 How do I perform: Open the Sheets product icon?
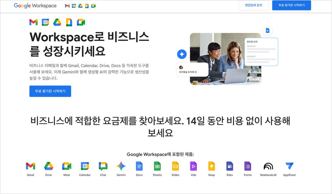(x=157, y=166)
